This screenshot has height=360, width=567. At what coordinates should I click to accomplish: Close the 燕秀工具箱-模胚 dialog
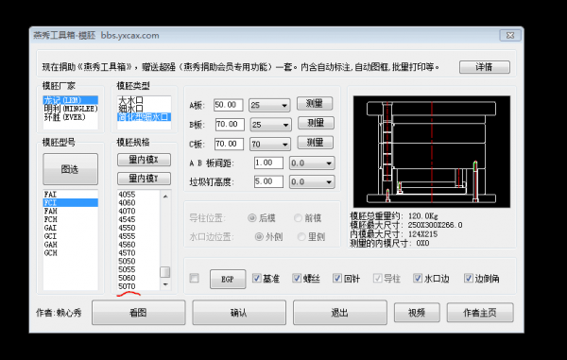point(510,35)
